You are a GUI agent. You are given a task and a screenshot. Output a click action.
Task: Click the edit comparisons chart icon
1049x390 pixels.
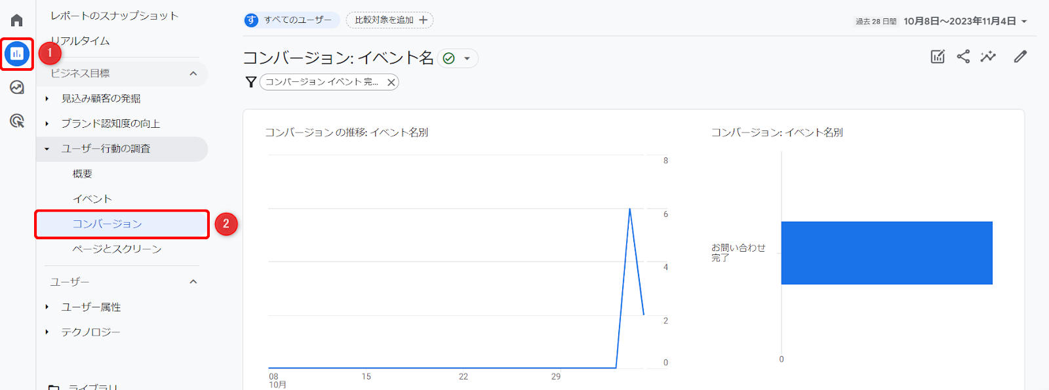(938, 57)
